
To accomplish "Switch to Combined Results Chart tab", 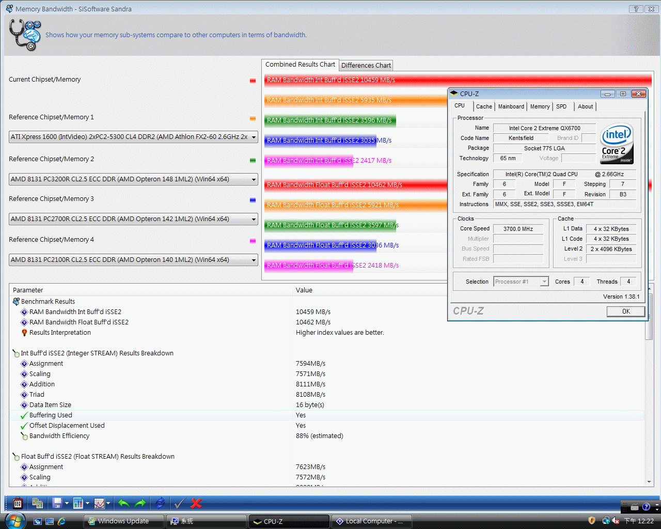I will coord(300,65).
